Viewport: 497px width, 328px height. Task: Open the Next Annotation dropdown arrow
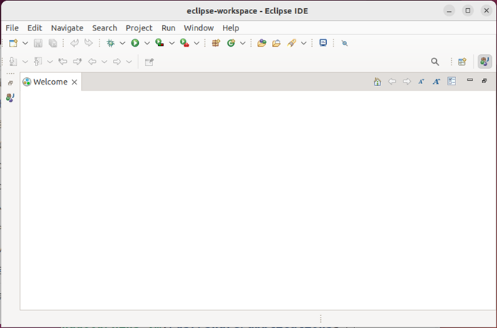pyautogui.click(x=25, y=62)
